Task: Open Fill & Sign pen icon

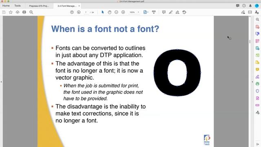Action: click(x=243, y=12)
